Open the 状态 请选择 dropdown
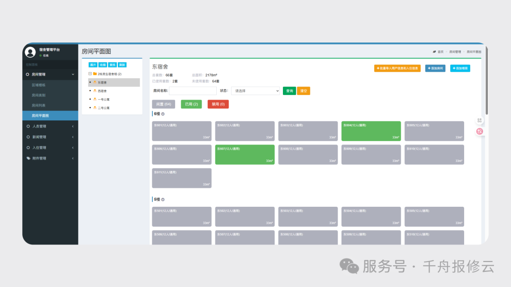This screenshot has height=287, width=511. (255, 91)
